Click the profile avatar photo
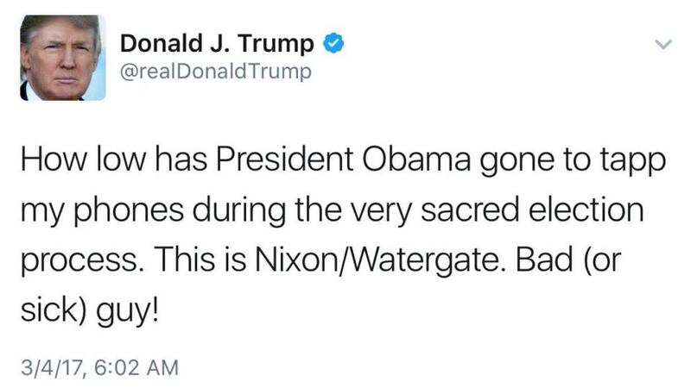Viewport: 691px width, 388px height. [62, 58]
